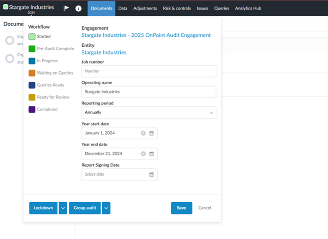Click the Year end date field
Screen dimensions: 328x239
click(119, 154)
